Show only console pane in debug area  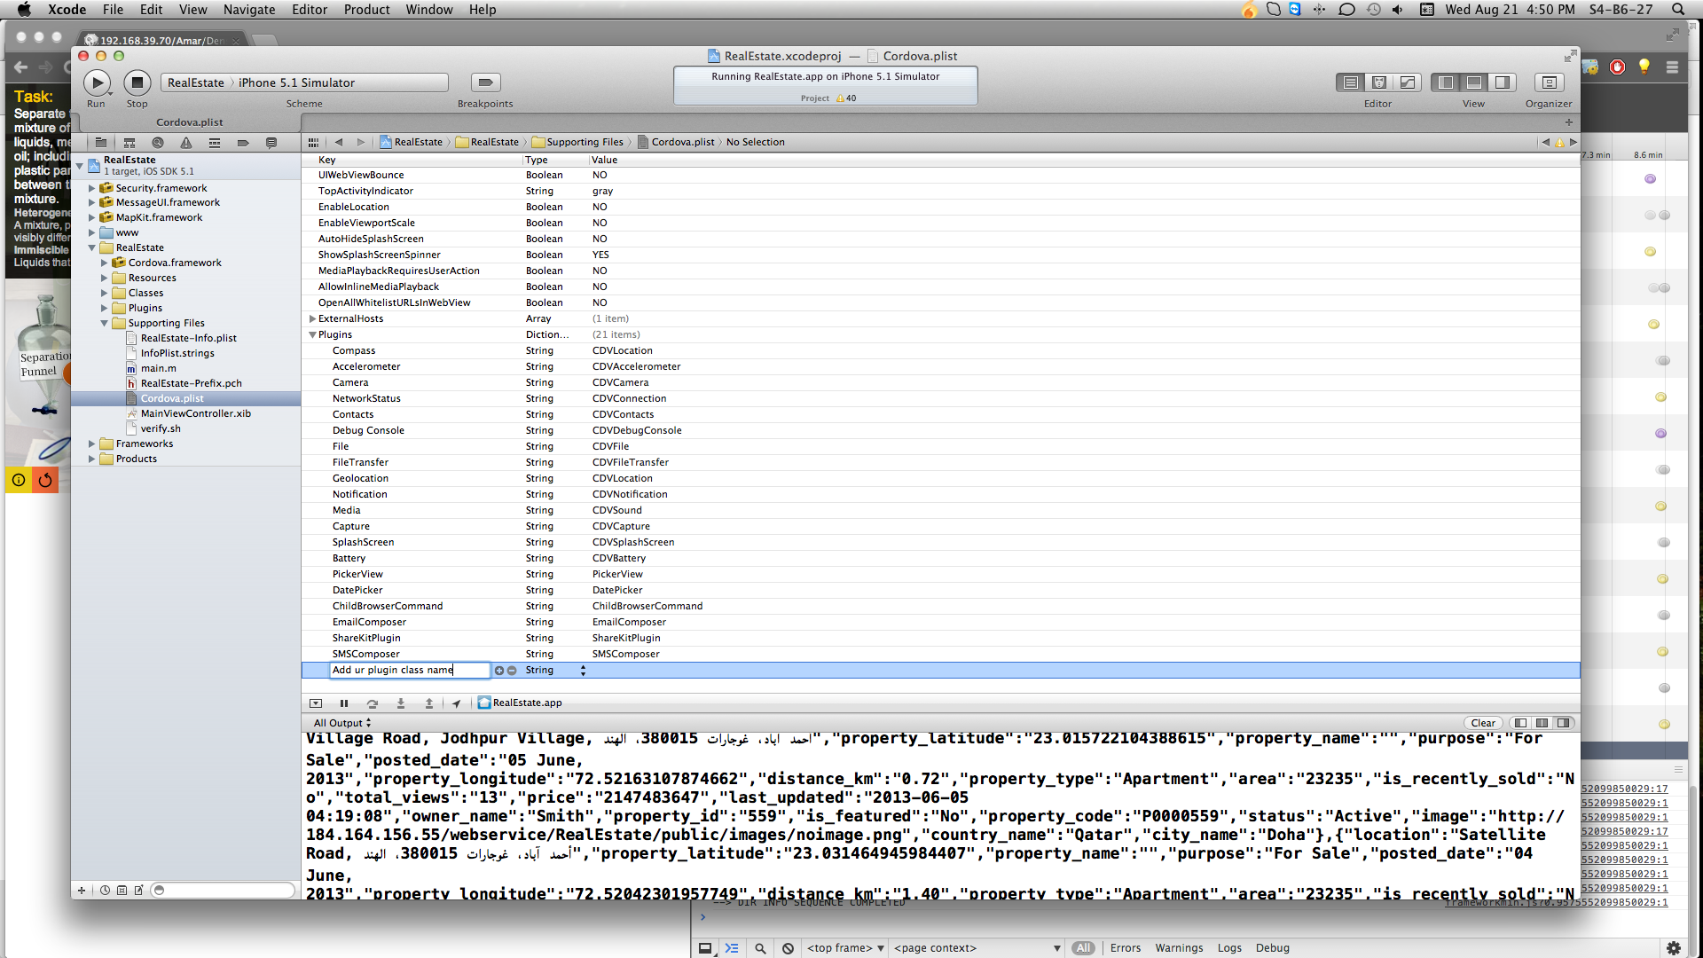click(x=1563, y=723)
